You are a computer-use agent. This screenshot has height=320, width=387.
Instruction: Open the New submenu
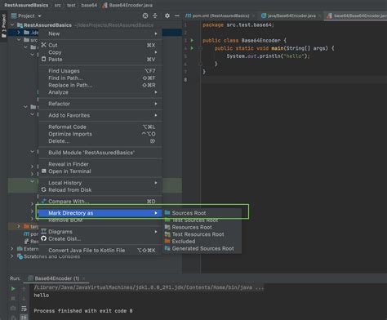click(100, 33)
